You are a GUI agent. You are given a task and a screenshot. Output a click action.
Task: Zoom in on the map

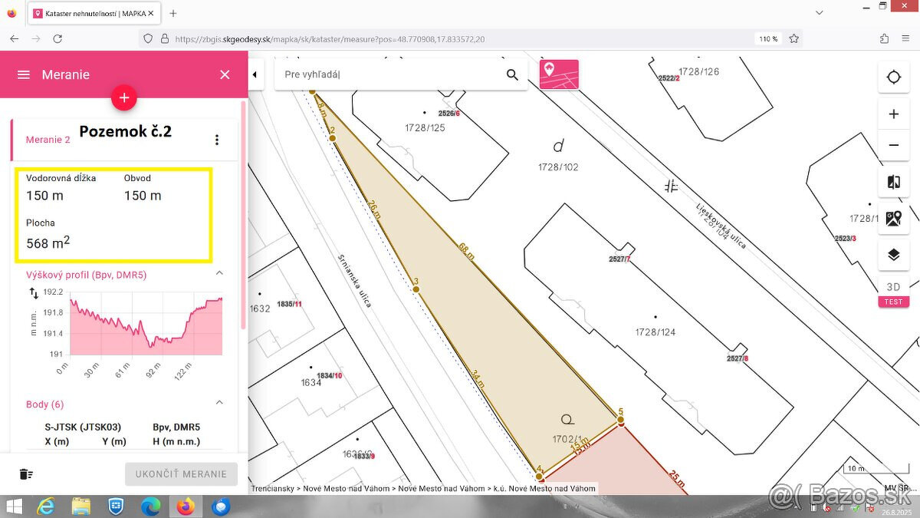coord(893,114)
